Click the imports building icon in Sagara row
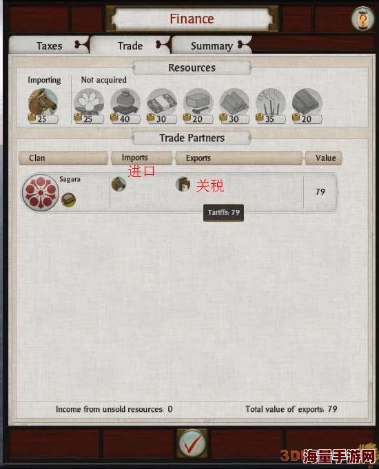This screenshot has height=469, width=379. coord(119,184)
